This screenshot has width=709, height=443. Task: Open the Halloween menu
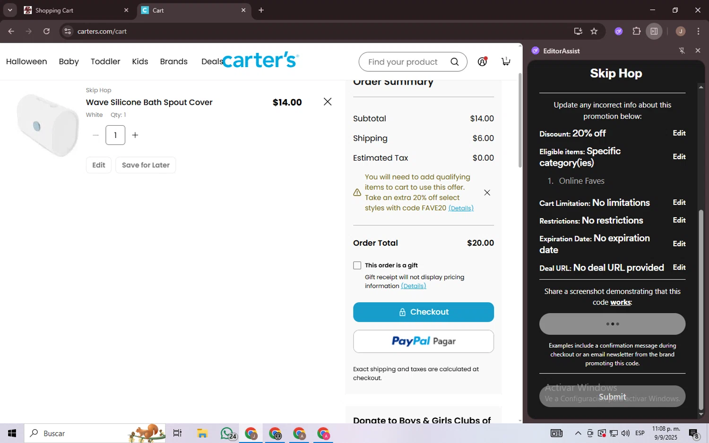[x=26, y=61]
